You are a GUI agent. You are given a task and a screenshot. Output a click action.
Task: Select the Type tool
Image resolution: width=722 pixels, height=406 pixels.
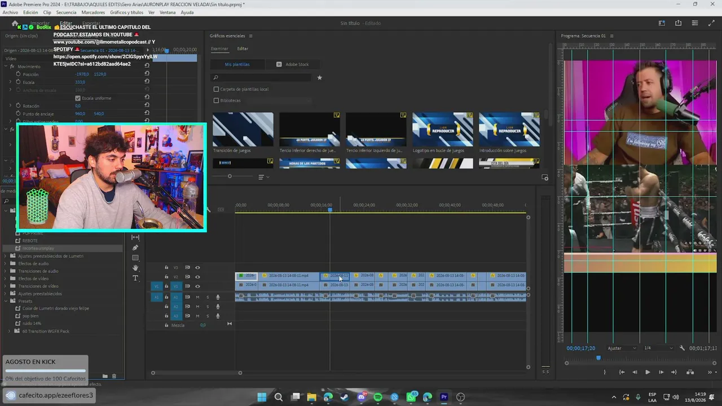coord(135,278)
